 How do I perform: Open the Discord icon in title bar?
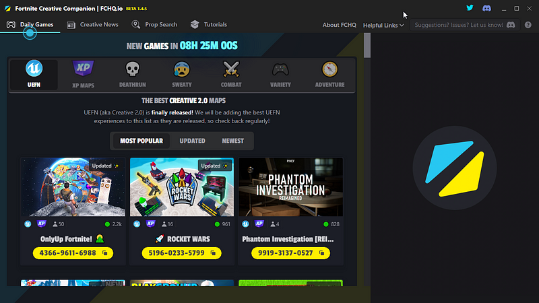(x=486, y=8)
